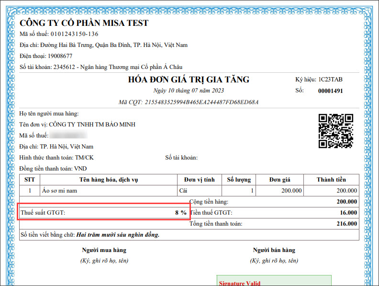
Task: Select the invoice title HÓA ĐƠN GIÁ TRỊ GIA TĂNG
Action: (x=189, y=80)
